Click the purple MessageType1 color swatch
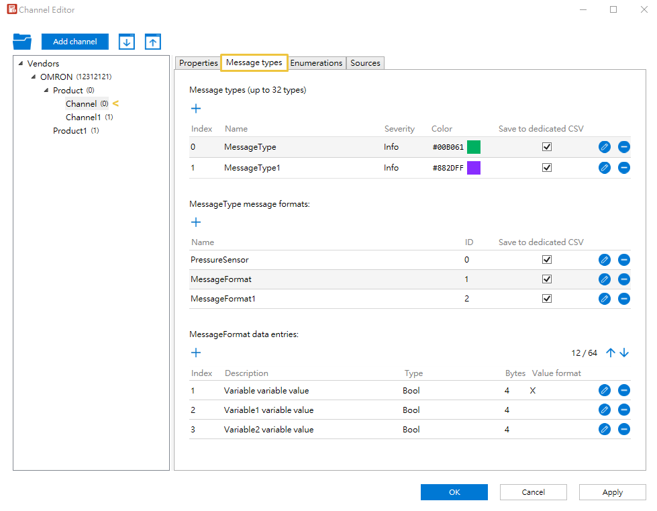The image size is (657, 511). point(474,168)
